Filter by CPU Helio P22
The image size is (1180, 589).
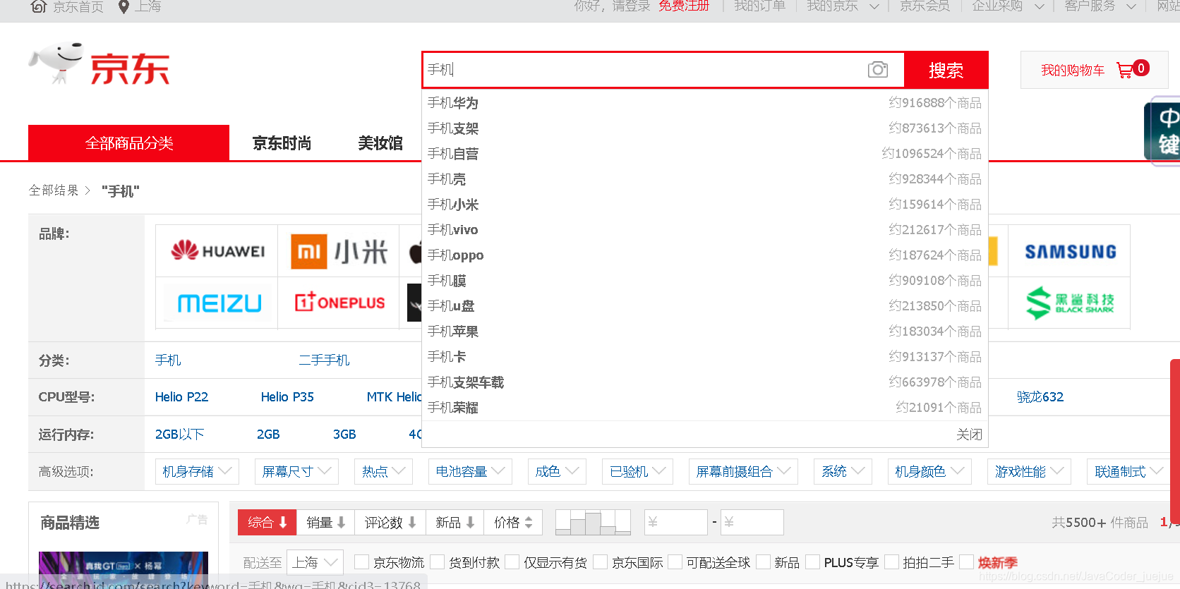pos(181,397)
